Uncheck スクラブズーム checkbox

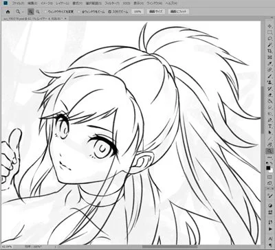click(x=109, y=12)
